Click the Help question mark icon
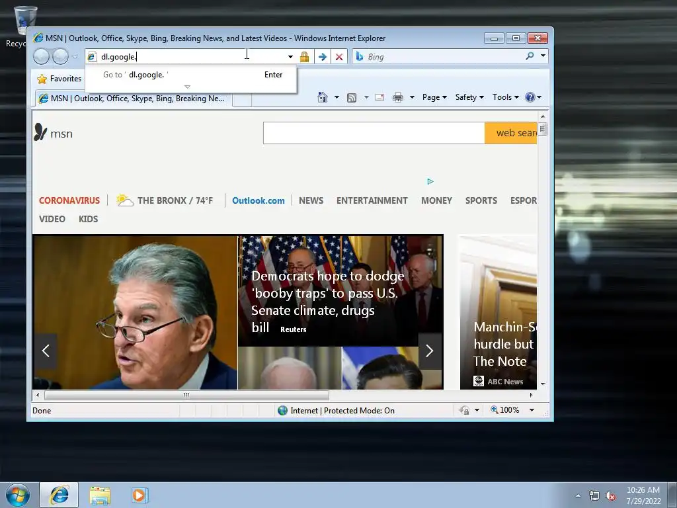 [530, 97]
